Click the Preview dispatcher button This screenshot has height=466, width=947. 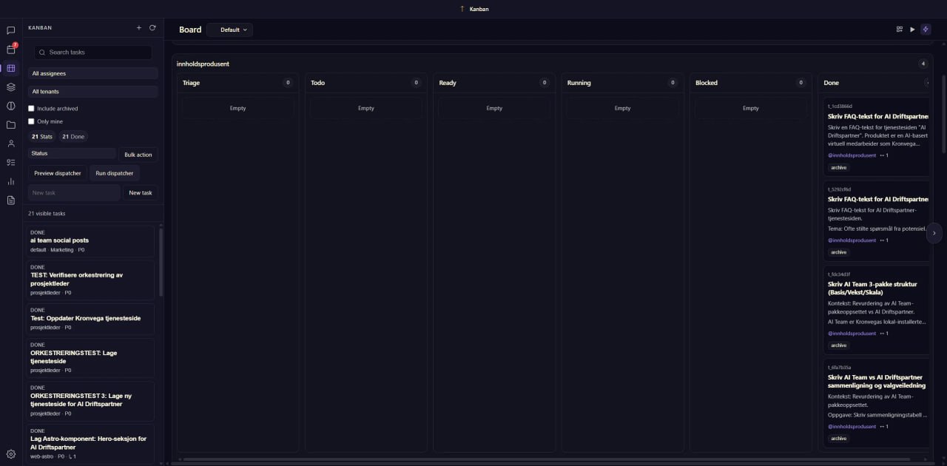click(58, 173)
